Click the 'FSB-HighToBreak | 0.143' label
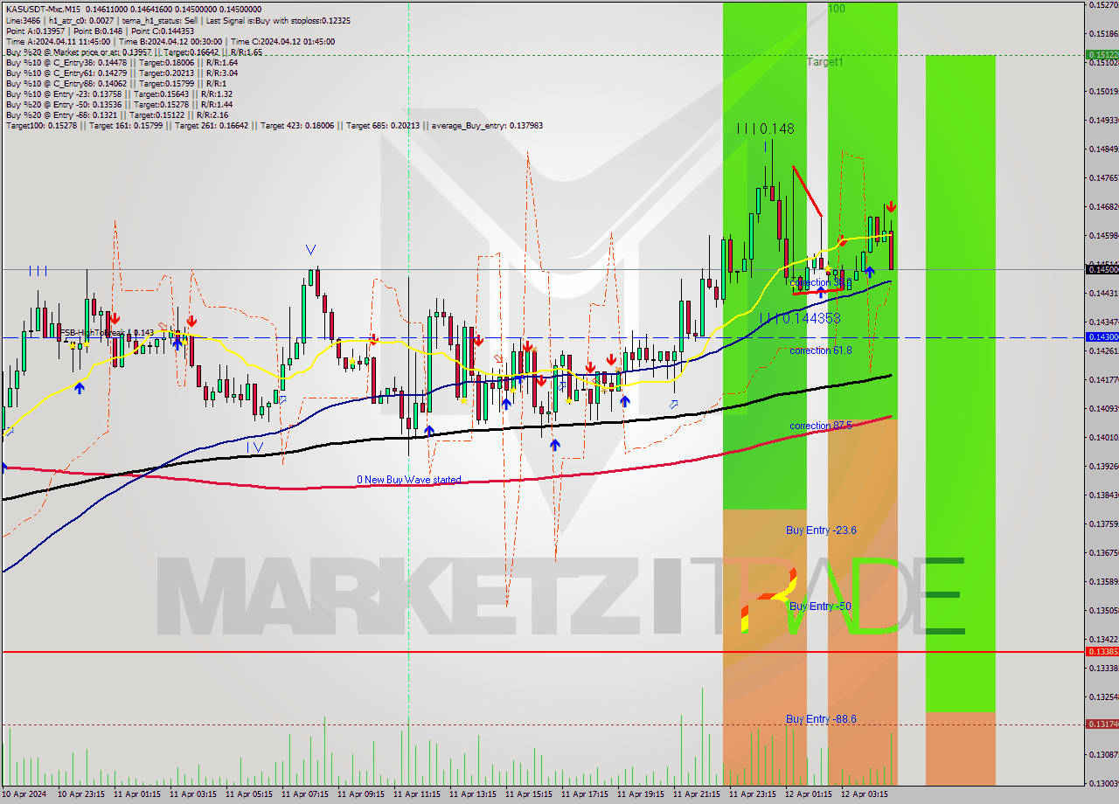The width and height of the screenshot is (1119, 804). point(106,333)
